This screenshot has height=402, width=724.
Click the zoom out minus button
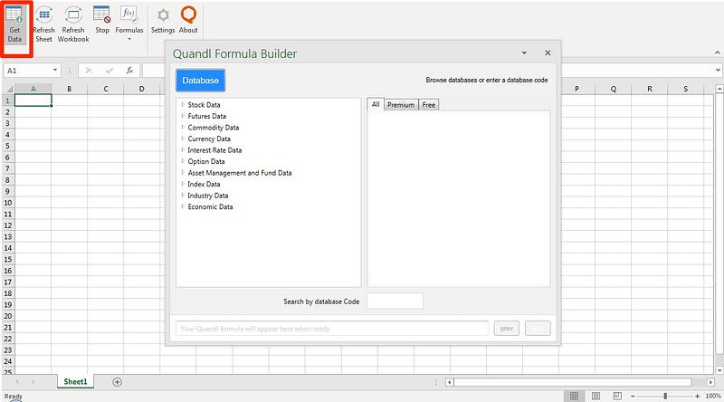[x=633, y=396]
